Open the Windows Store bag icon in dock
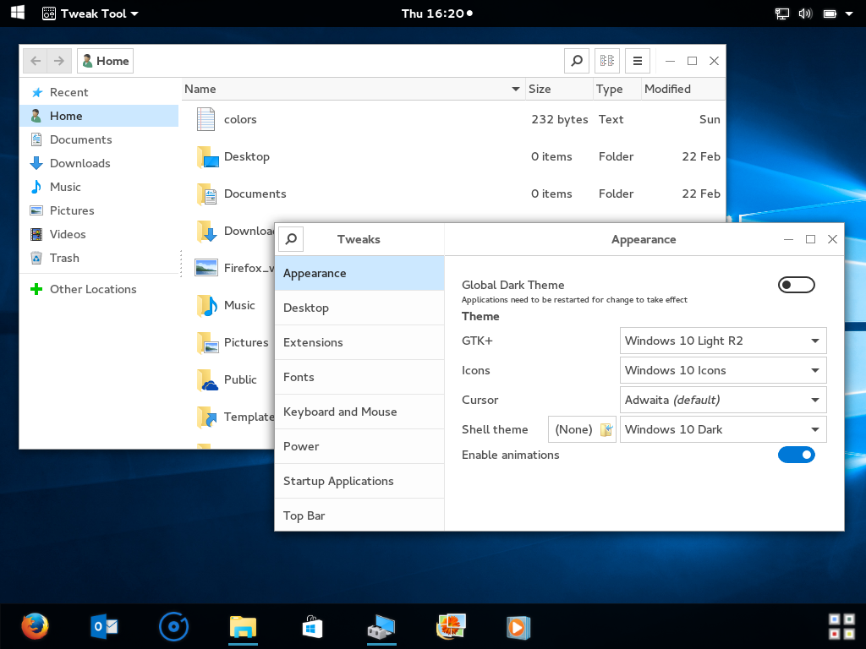This screenshot has height=649, width=866. click(312, 627)
